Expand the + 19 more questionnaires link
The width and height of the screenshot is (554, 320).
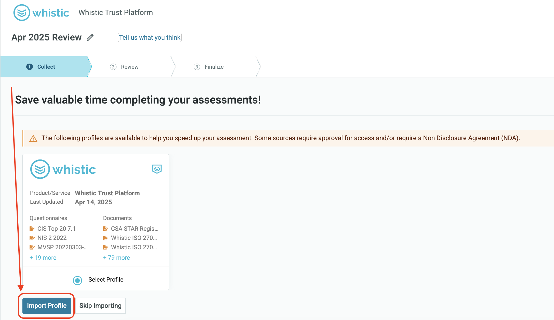[43, 258]
